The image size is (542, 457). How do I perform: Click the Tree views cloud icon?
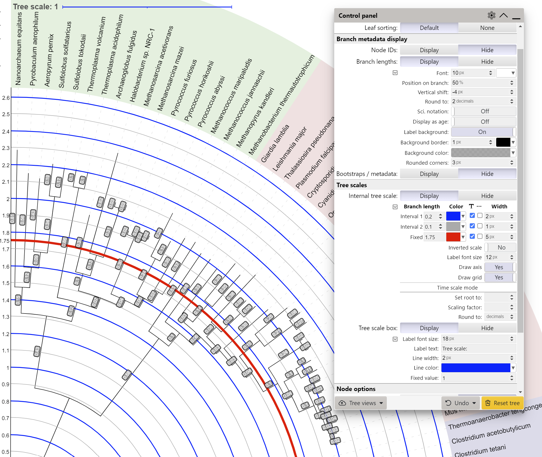pos(342,403)
